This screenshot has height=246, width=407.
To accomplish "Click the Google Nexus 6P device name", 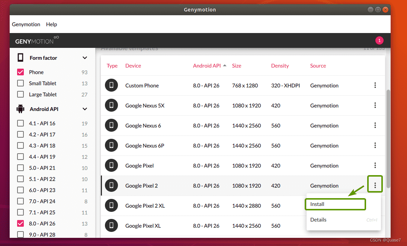I will click(145, 145).
